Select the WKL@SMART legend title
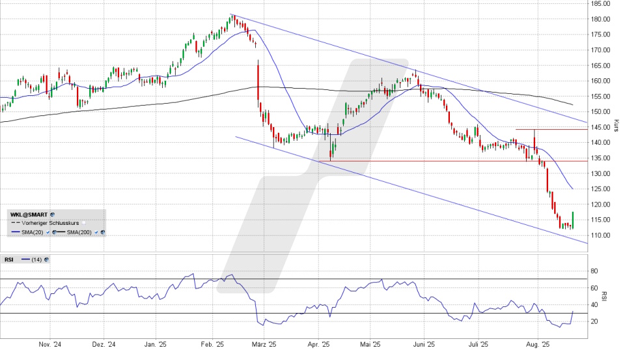The width and height of the screenshot is (625, 352). click(x=29, y=214)
